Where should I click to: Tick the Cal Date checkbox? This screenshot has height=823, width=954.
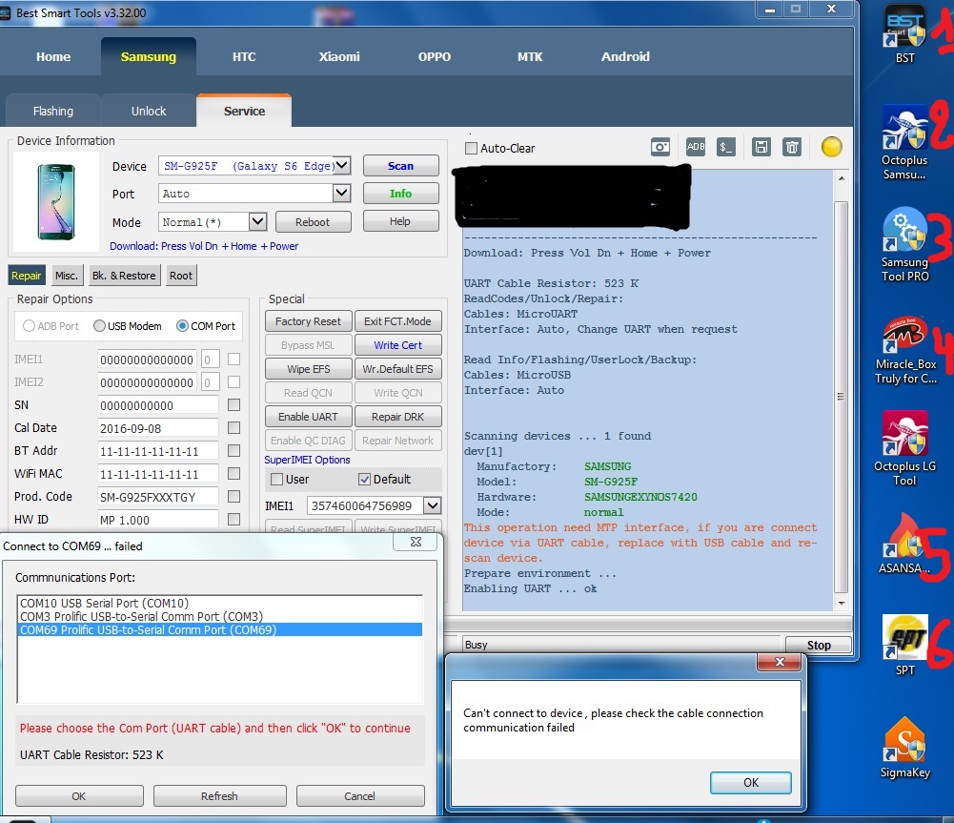233,428
